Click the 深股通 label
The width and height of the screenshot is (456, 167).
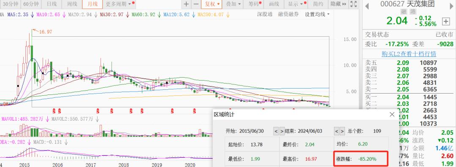pyautogui.click(x=265, y=14)
